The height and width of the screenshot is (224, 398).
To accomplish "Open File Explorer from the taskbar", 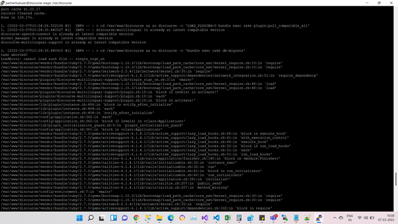I will (159, 218).
